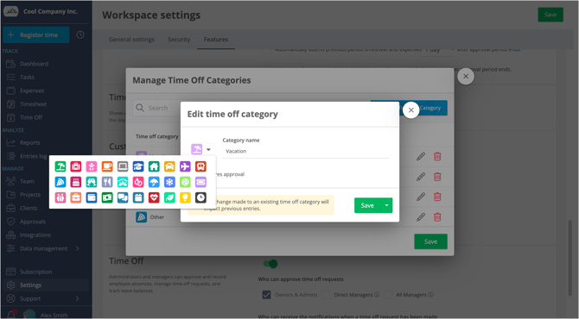The width and height of the screenshot is (579, 319).
Task: Go to Dashboard in the sidebar
Action: [34, 64]
